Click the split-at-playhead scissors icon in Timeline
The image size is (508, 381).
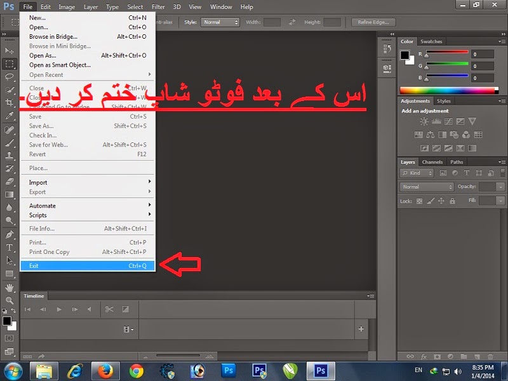(109, 309)
